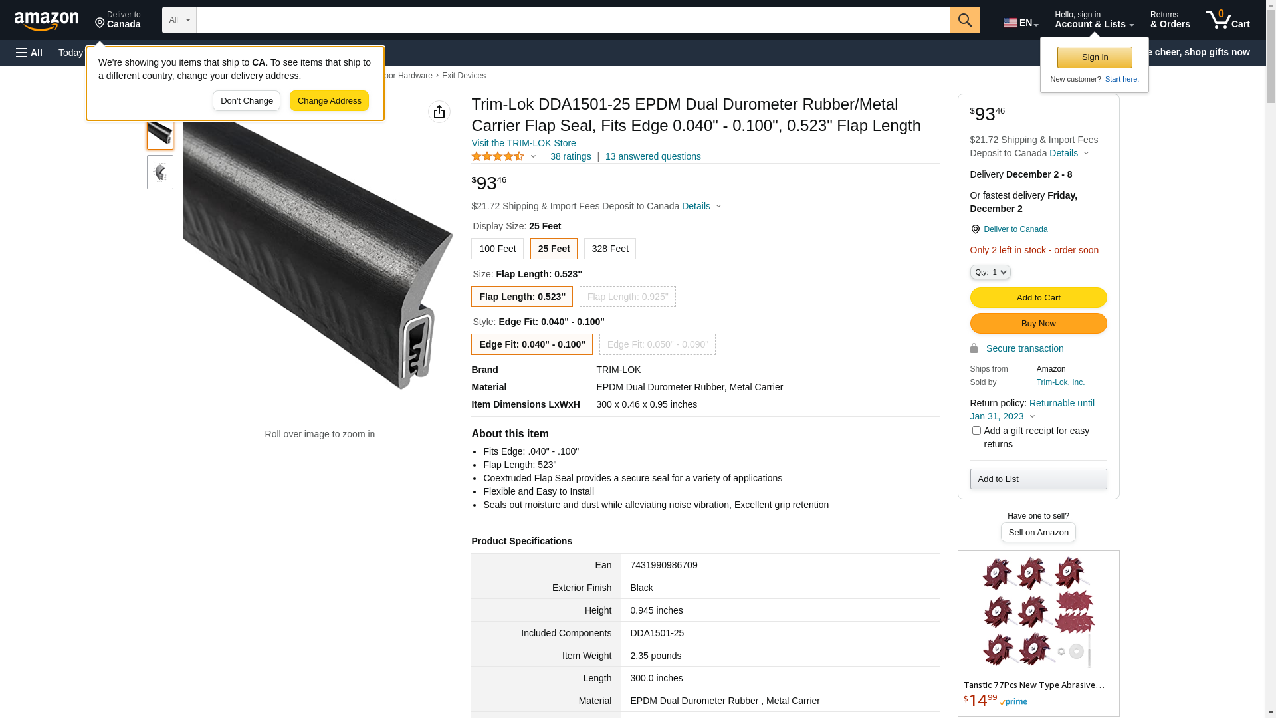Click the Amazon logo

[47, 21]
